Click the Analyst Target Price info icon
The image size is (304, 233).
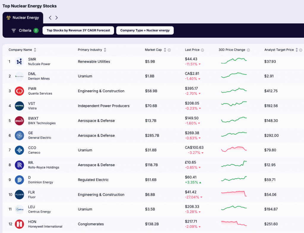(301, 50)
